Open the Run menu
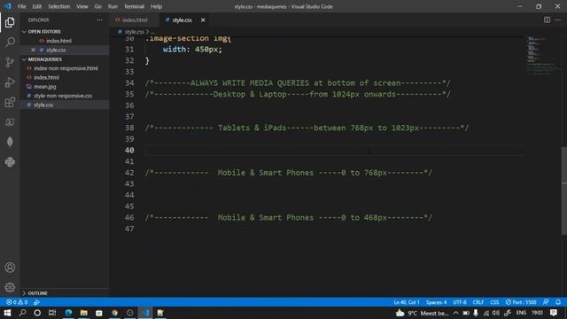The width and height of the screenshot is (567, 319). point(113,6)
